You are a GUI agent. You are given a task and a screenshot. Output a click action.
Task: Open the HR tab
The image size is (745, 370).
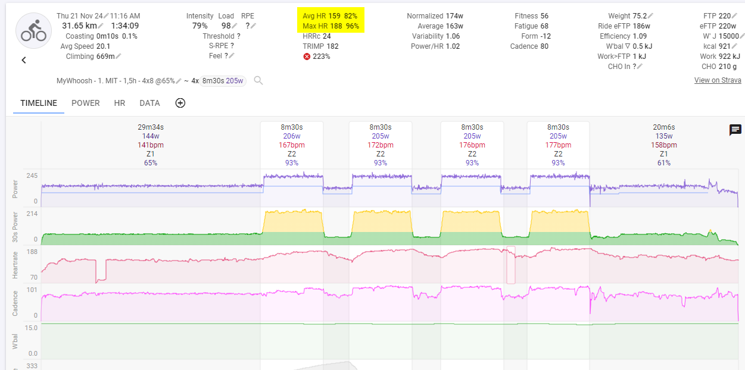[x=120, y=103]
